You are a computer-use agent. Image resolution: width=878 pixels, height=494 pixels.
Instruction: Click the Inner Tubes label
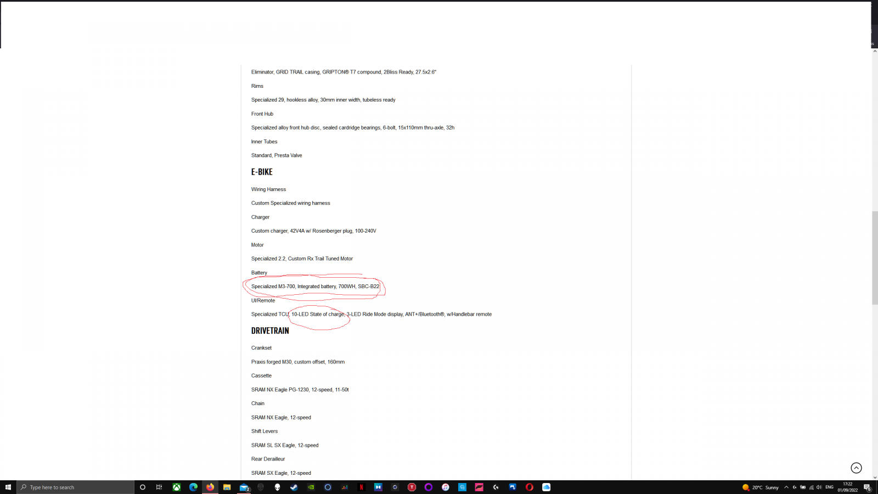click(264, 142)
